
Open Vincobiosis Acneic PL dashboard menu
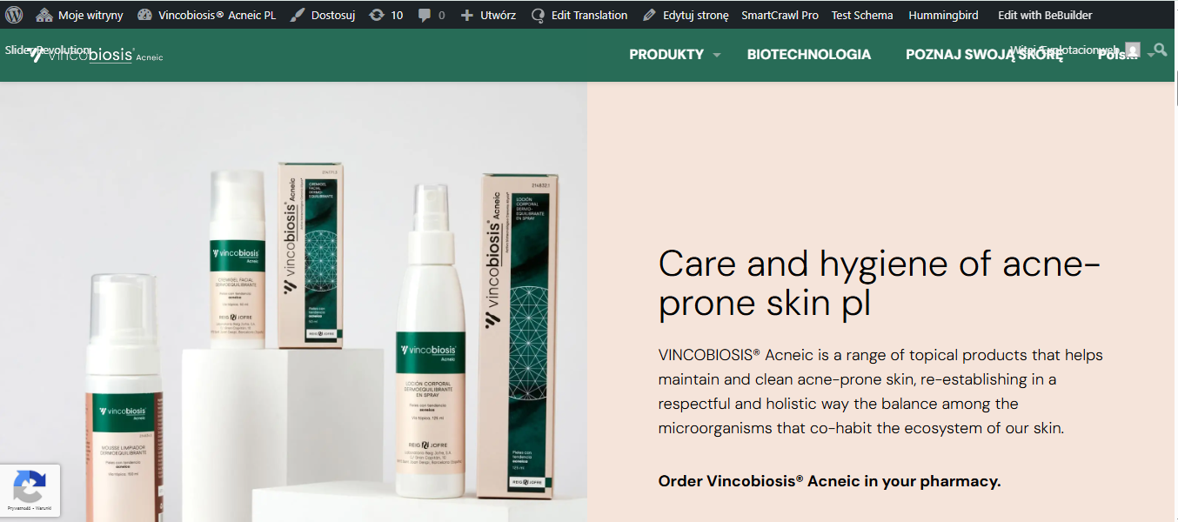[x=206, y=15]
